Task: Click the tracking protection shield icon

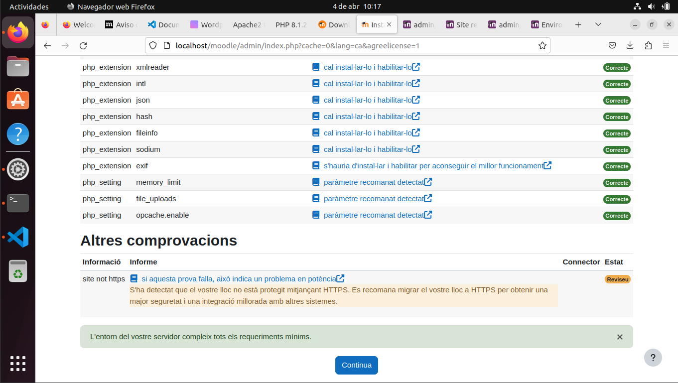Action: pos(153,45)
